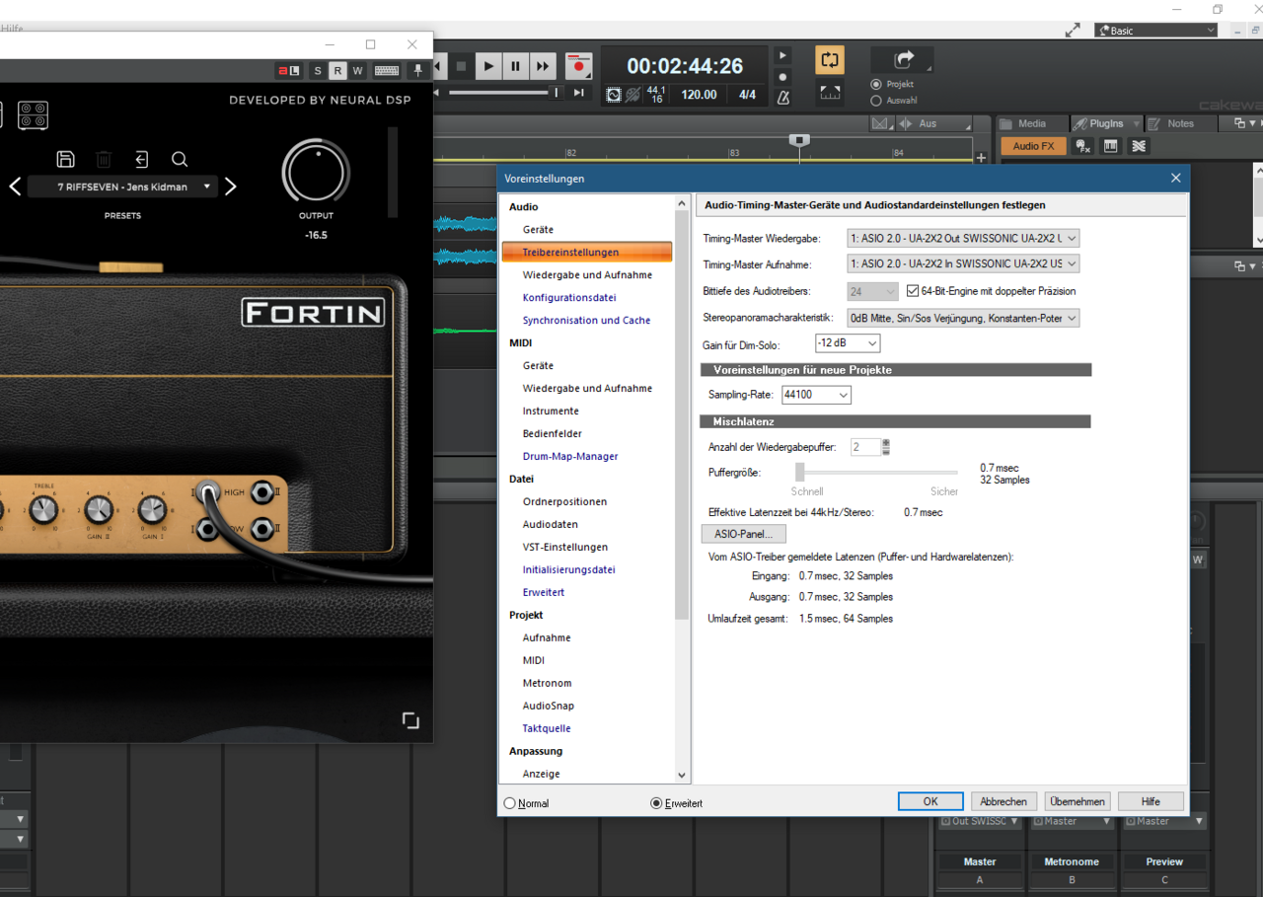Open Gain für Dim-Solo dropdown
The image size is (1263, 897).
[847, 343]
